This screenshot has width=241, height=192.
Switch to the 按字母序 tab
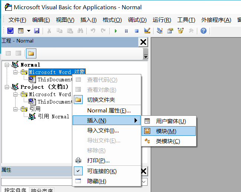point(15,190)
